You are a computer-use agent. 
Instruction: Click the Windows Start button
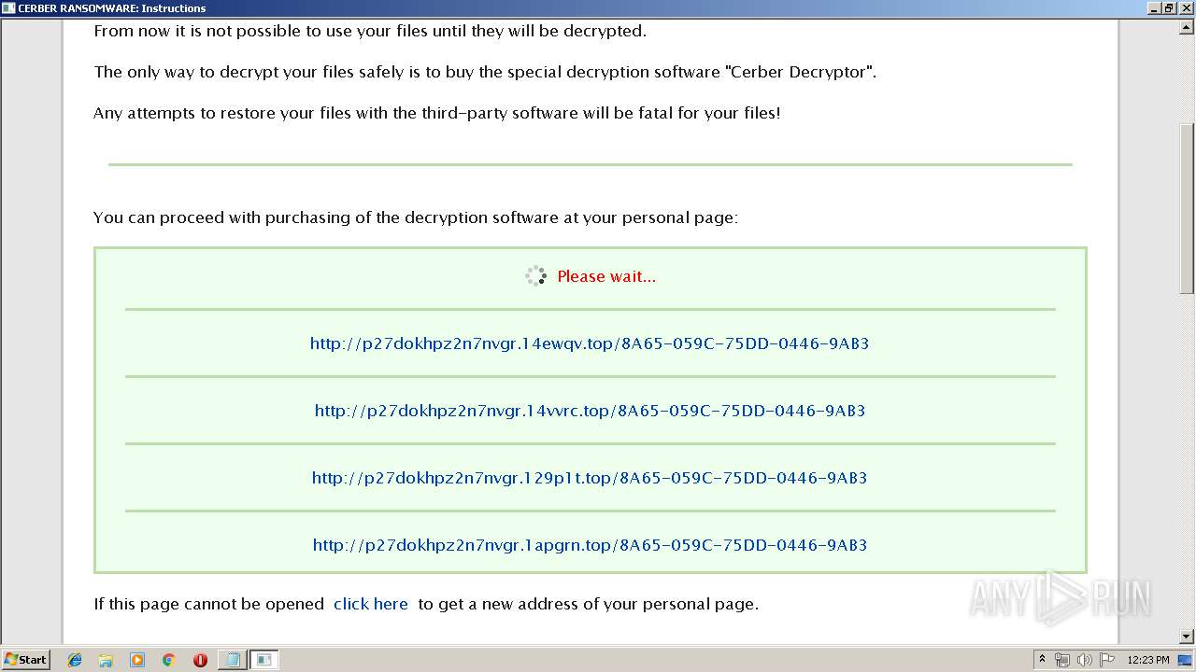(25, 660)
